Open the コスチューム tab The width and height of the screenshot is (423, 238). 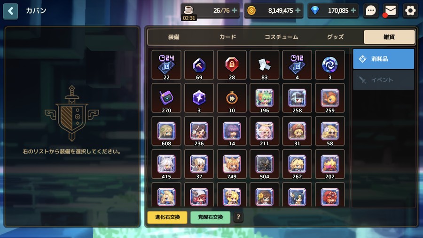pos(282,37)
